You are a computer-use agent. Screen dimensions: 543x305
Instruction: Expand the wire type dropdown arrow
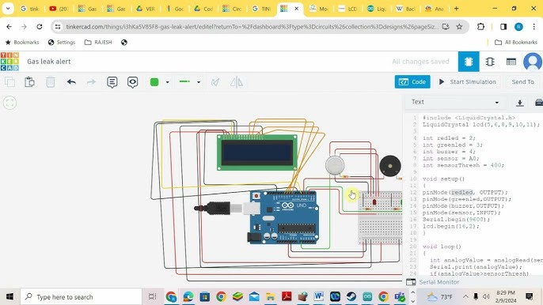pos(199,82)
